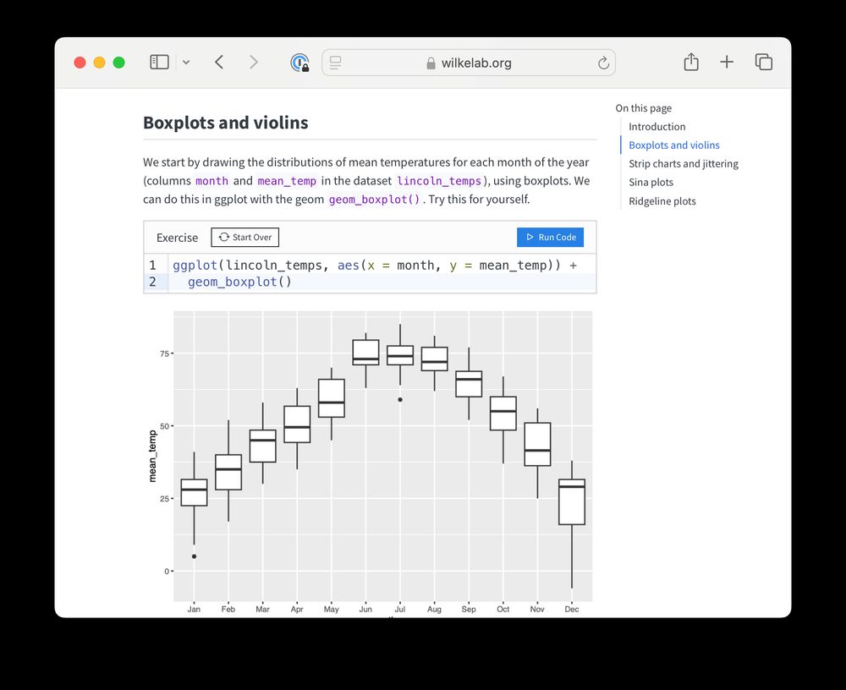Click the yellow minimize window button
Viewport: 846px width, 690px height.
pos(99,63)
